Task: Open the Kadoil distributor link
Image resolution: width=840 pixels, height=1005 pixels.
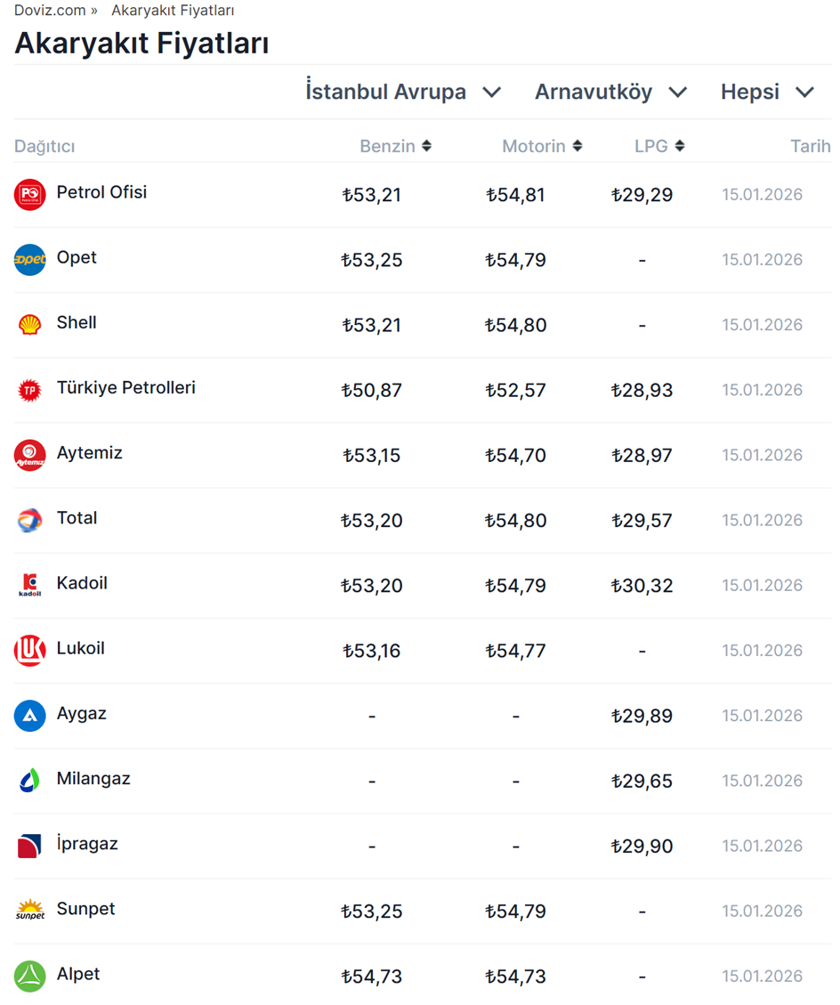Action: point(82,583)
